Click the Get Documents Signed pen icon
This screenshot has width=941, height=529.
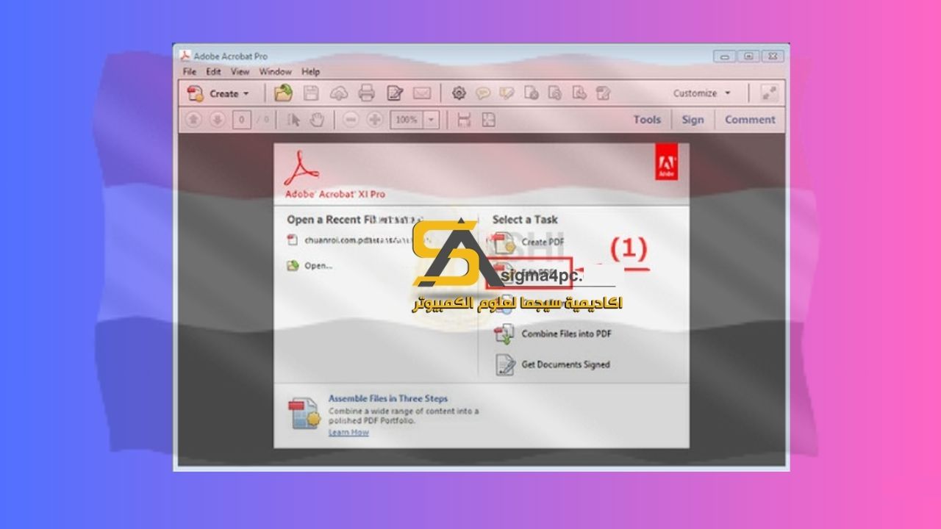click(505, 364)
